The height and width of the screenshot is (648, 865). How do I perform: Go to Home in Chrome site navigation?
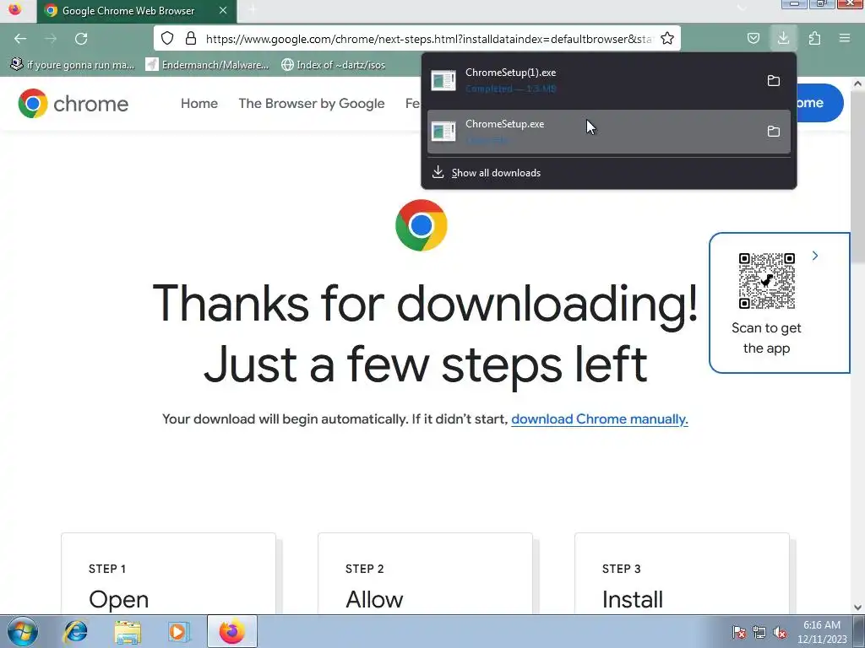[x=199, y=104]
